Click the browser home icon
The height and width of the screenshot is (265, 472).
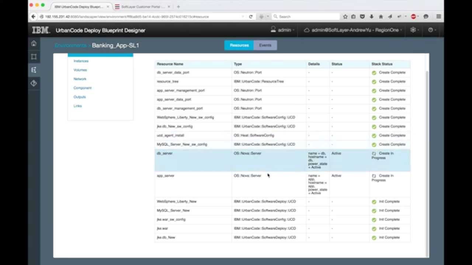pos(381,17)
